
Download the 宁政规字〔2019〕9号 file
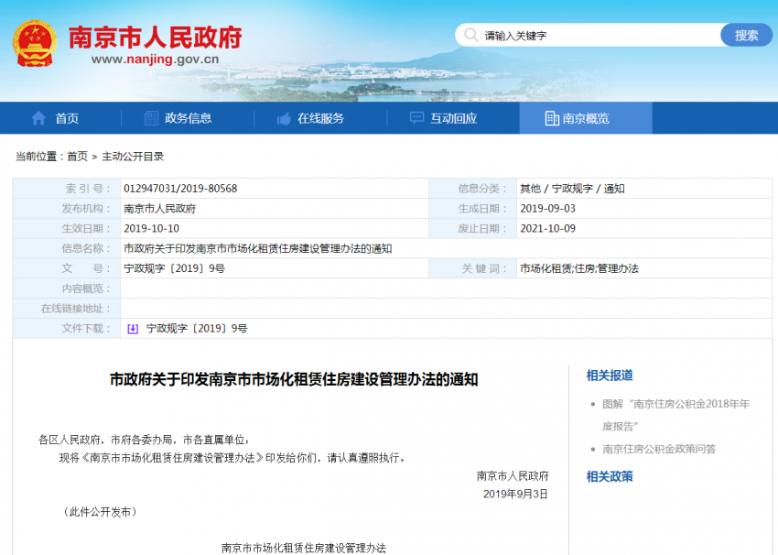[x=197, y=328]
